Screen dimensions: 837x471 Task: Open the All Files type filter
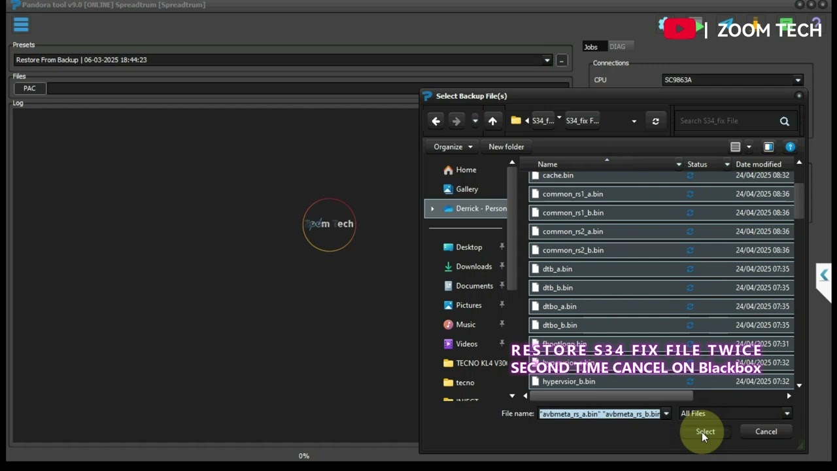pyautogui.click(x=735, y=413)
